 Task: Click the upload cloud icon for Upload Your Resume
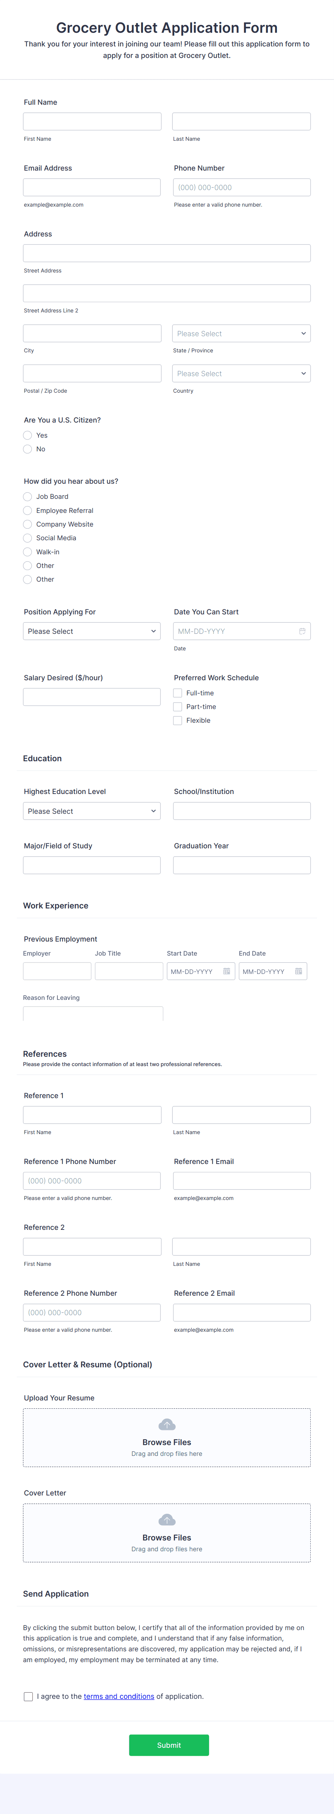point(167,1424)
